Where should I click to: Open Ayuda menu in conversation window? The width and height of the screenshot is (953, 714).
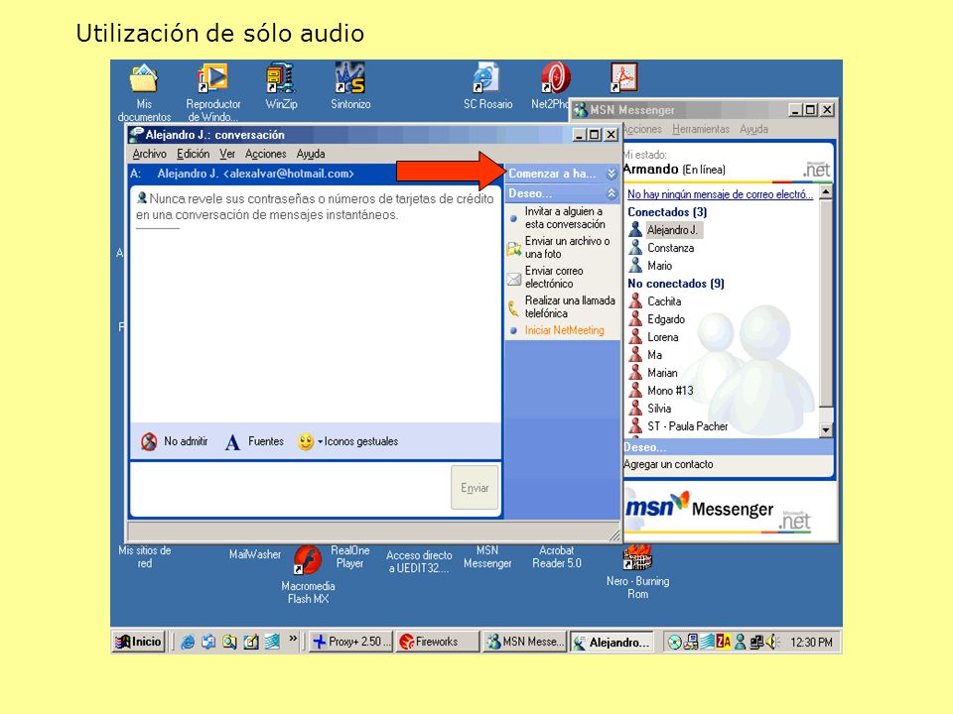point(311,155)
